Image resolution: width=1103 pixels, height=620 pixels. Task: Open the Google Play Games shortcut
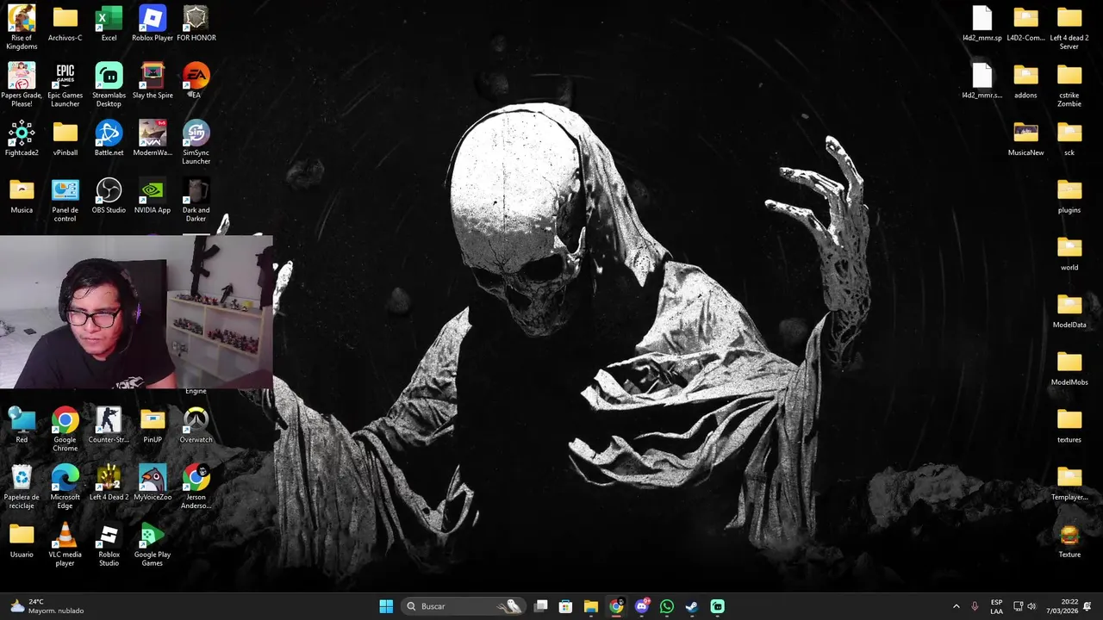point(153,544)
